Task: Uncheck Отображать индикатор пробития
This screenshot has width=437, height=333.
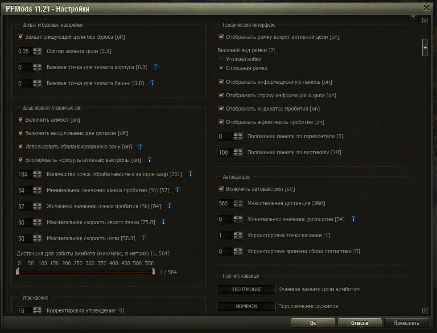Action: [221, 109]
